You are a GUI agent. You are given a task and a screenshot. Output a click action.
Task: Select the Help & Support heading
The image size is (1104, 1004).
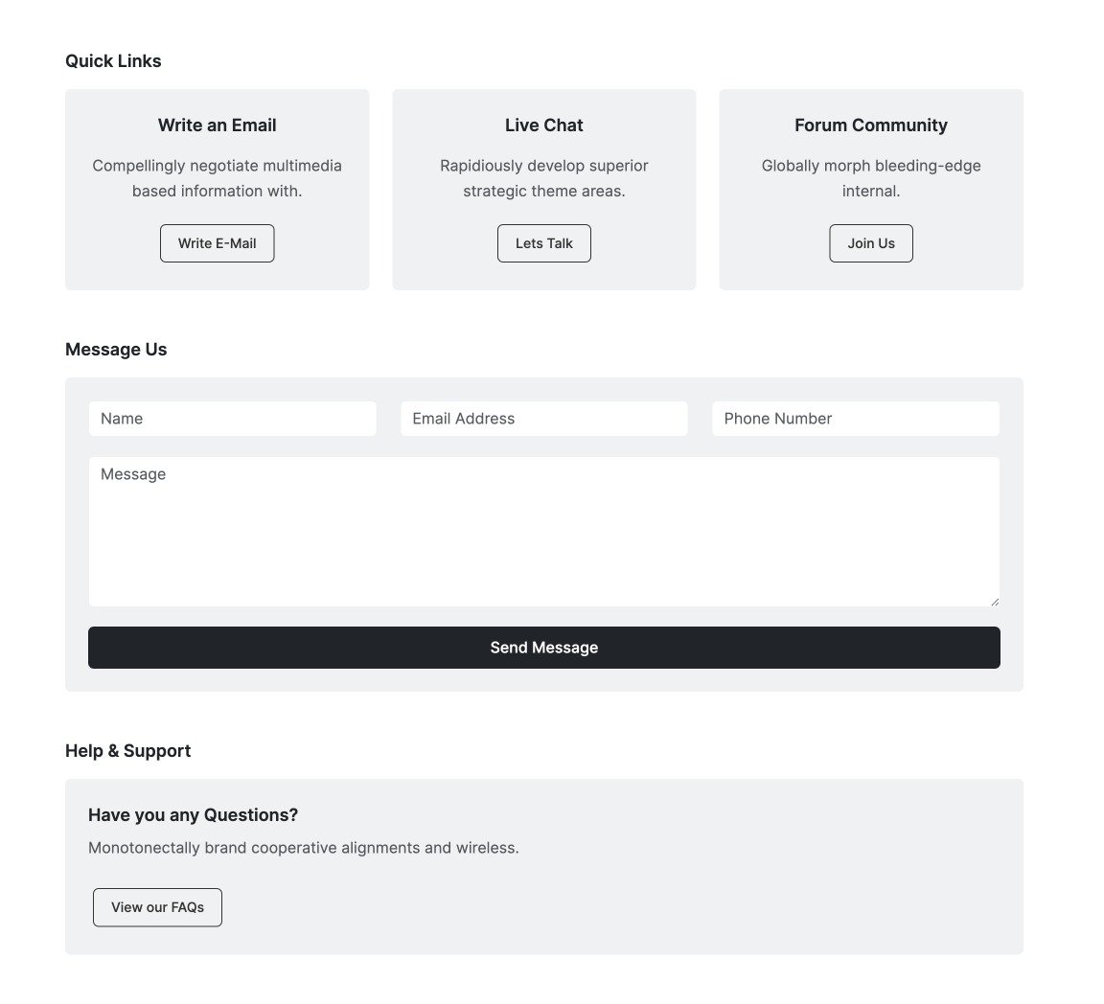point(127,750)
